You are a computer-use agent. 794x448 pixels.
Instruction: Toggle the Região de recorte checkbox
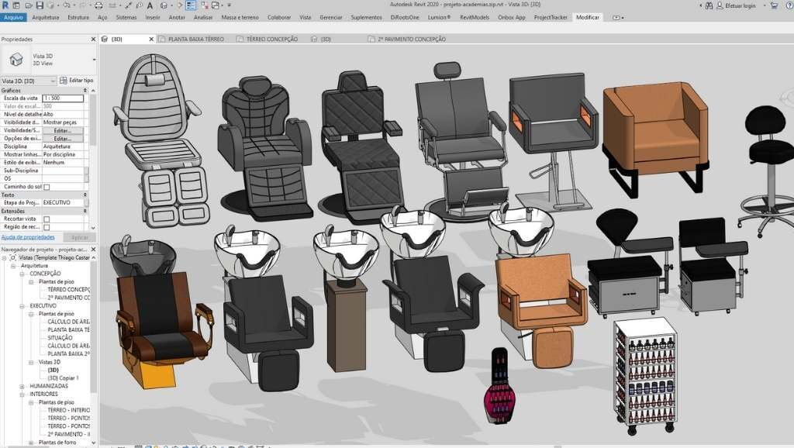point(47,227)
